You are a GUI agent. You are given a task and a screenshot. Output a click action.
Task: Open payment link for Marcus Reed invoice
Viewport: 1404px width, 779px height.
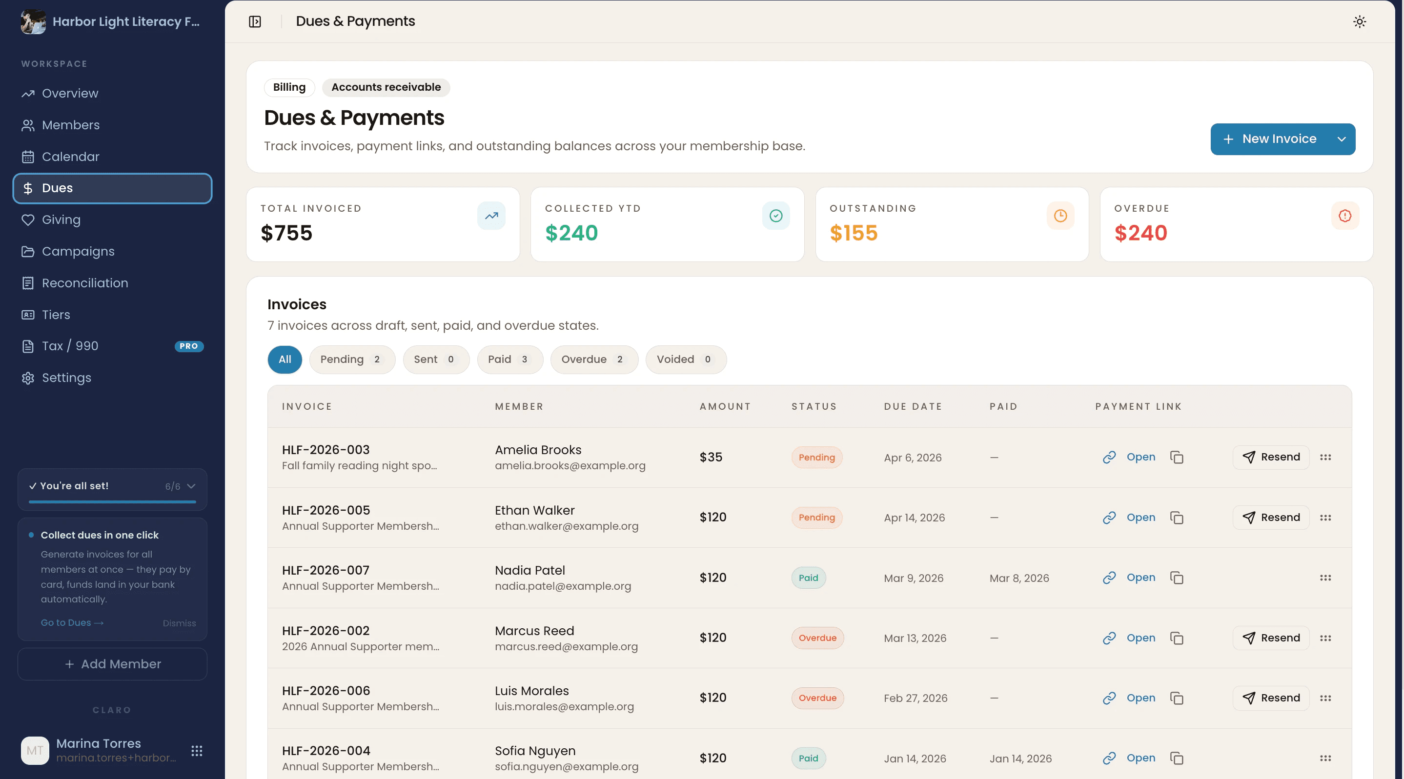click(1129, 638)
